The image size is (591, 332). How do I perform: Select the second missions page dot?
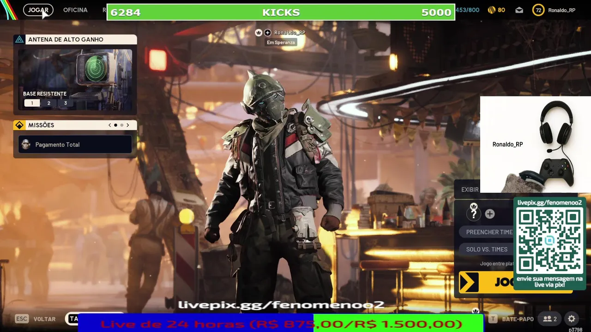pyautogui.click(x=122, y=125)
